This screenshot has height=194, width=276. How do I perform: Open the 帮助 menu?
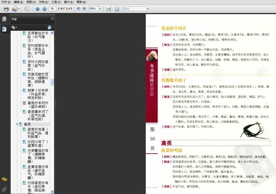[81, 2]
